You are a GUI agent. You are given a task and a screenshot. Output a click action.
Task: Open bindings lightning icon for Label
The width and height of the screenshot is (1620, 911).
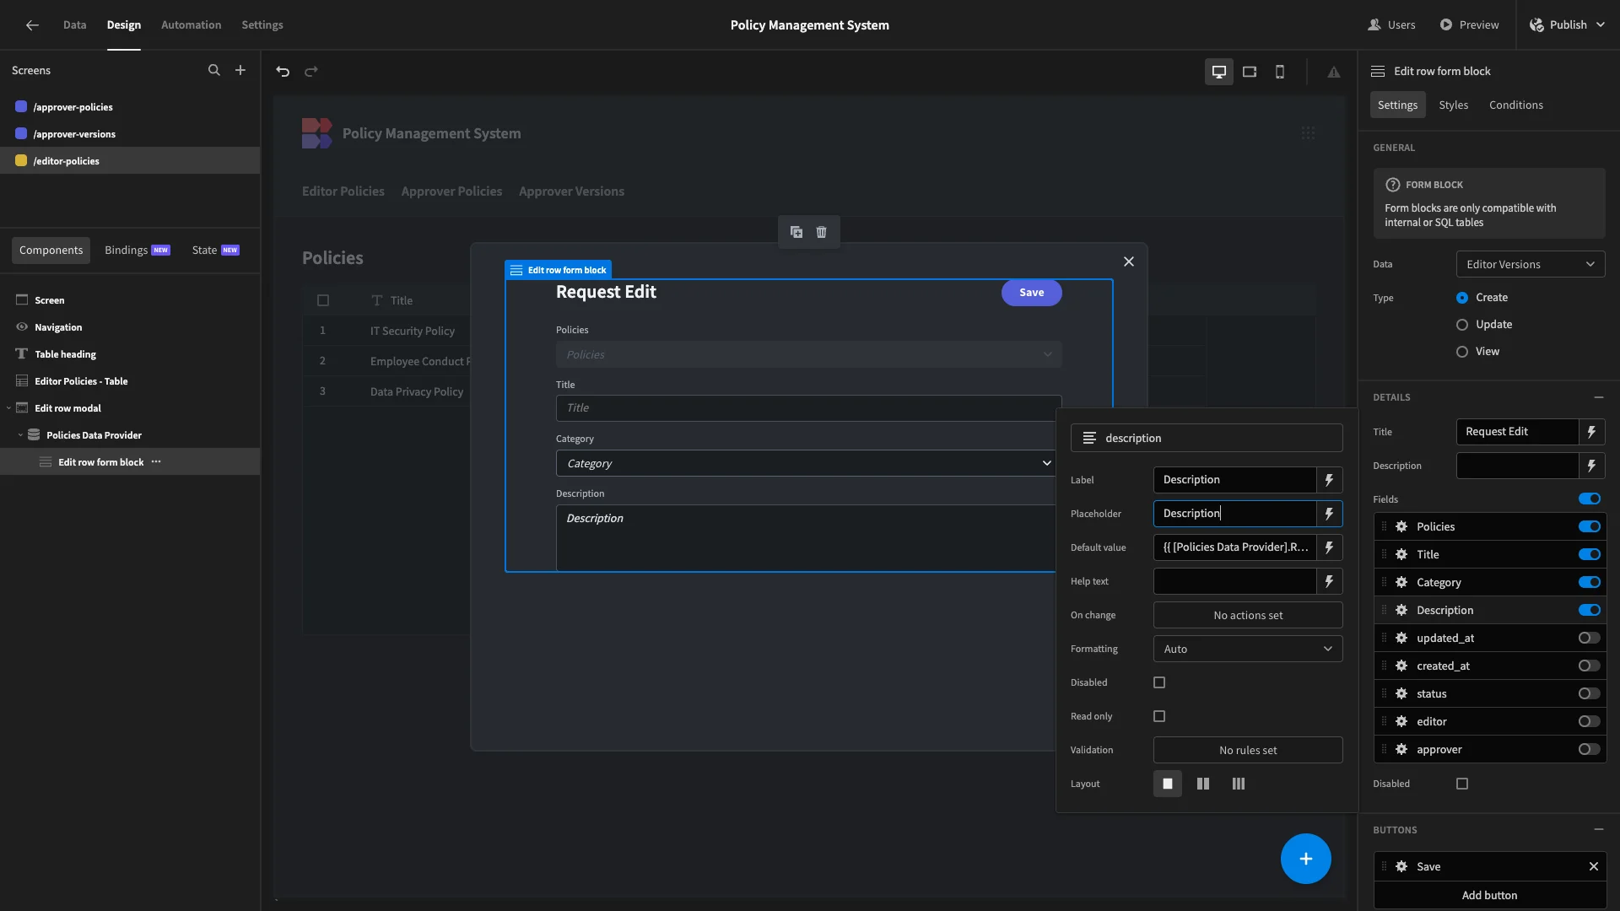1330,480
